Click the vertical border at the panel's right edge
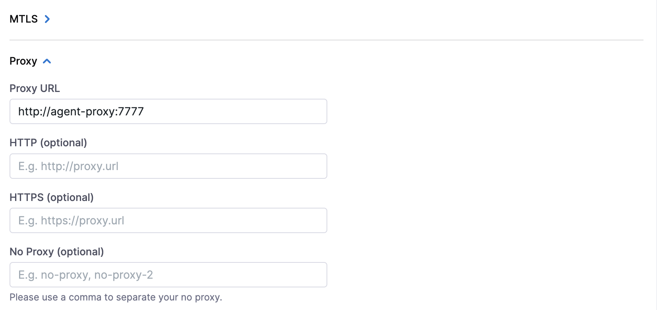 coord(656,159)
